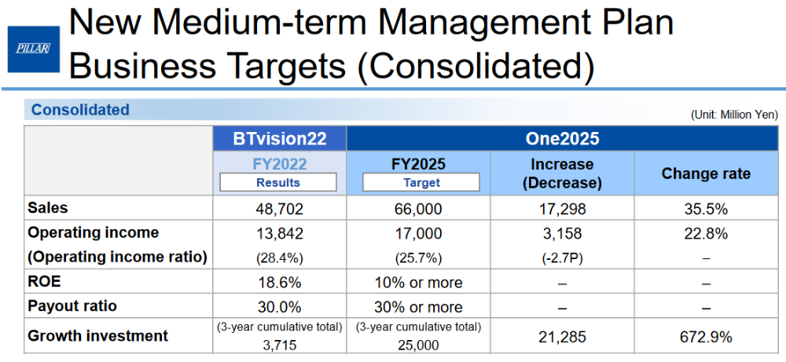Screen dimensions: 786x362
Task: Select the Sales row label
Action: pyautogui.click(x=48, y=208)
